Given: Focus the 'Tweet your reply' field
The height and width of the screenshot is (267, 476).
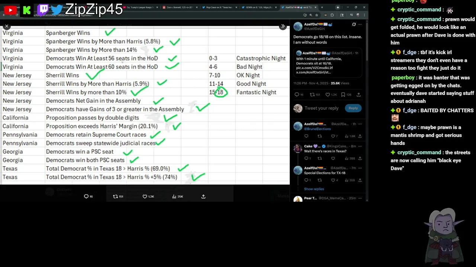Looking at the screenshot, I should pos(321,108).
